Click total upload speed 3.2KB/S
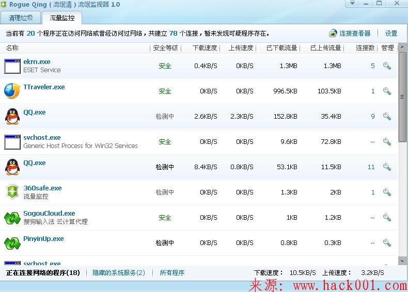Screen dimensions: 408x292 [372, 273]
